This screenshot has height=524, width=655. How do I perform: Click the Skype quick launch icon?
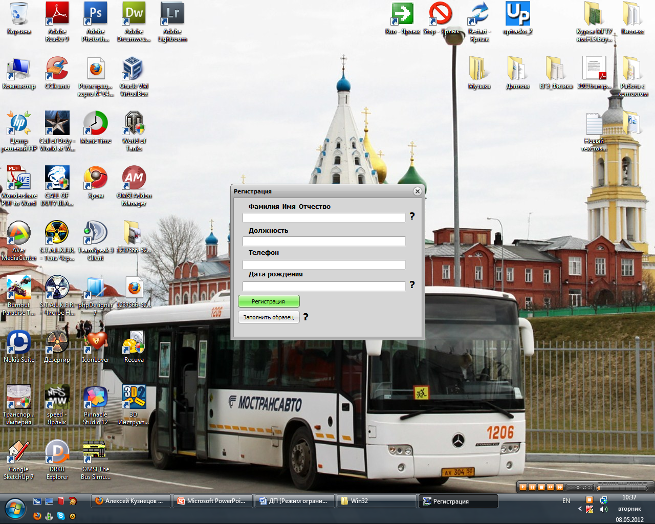61,516
